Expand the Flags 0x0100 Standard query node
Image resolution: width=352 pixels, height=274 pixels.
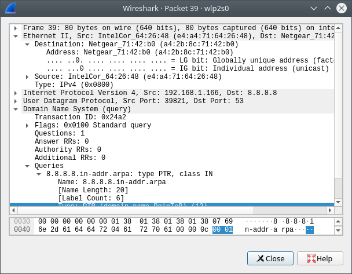tap(27, 125)
